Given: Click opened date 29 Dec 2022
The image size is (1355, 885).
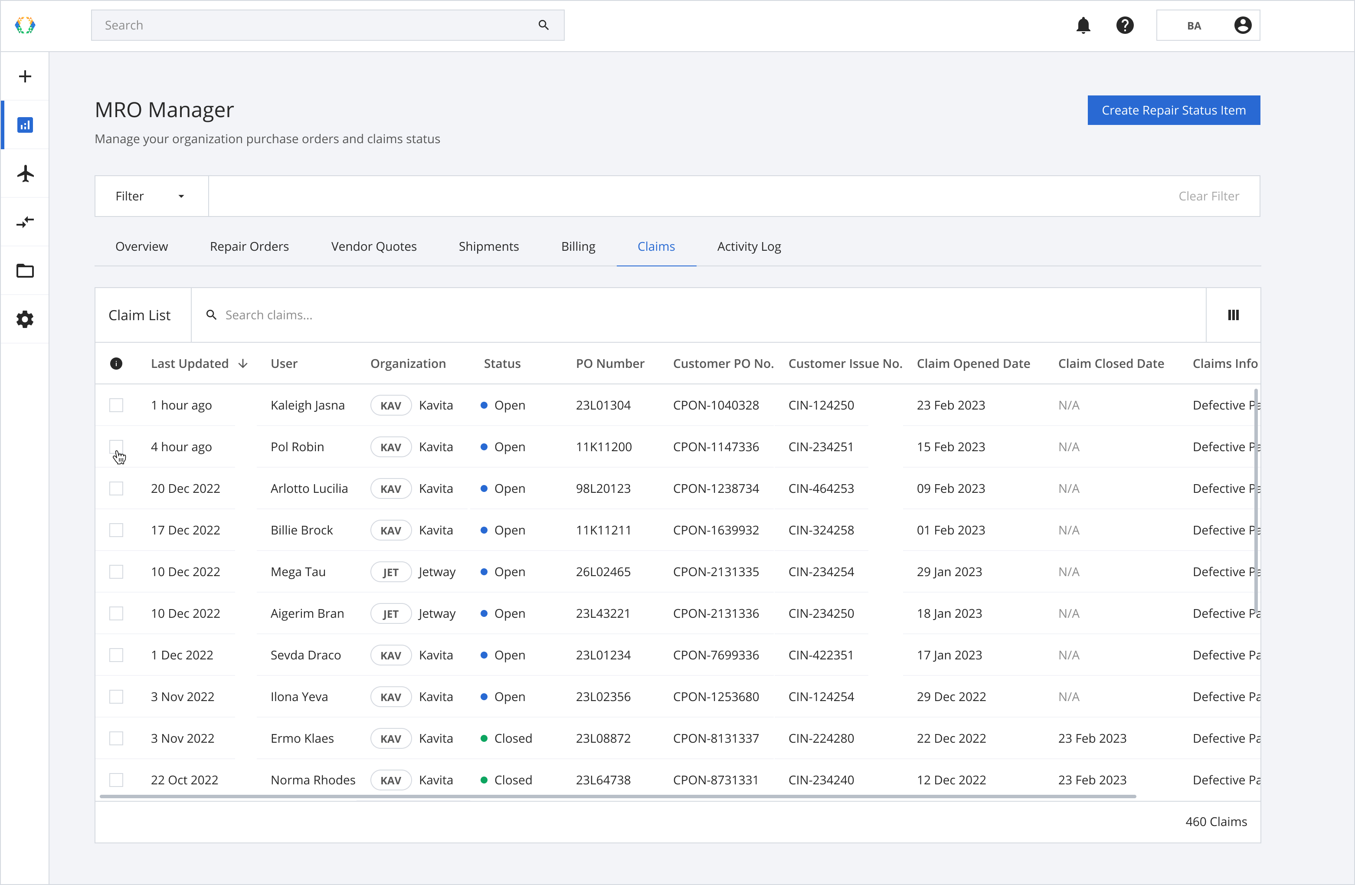Looking at the screenshot, I should [x=951, y=696].
